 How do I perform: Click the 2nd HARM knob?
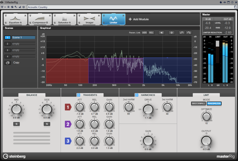tap(129, 107)
